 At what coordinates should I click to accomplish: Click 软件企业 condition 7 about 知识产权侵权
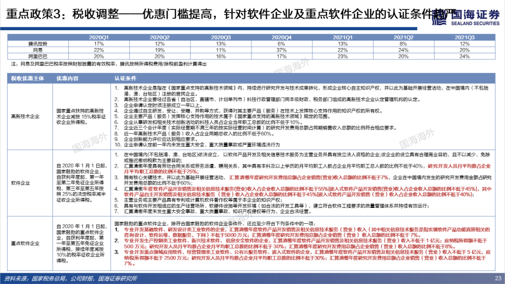[x=213, y=211]
